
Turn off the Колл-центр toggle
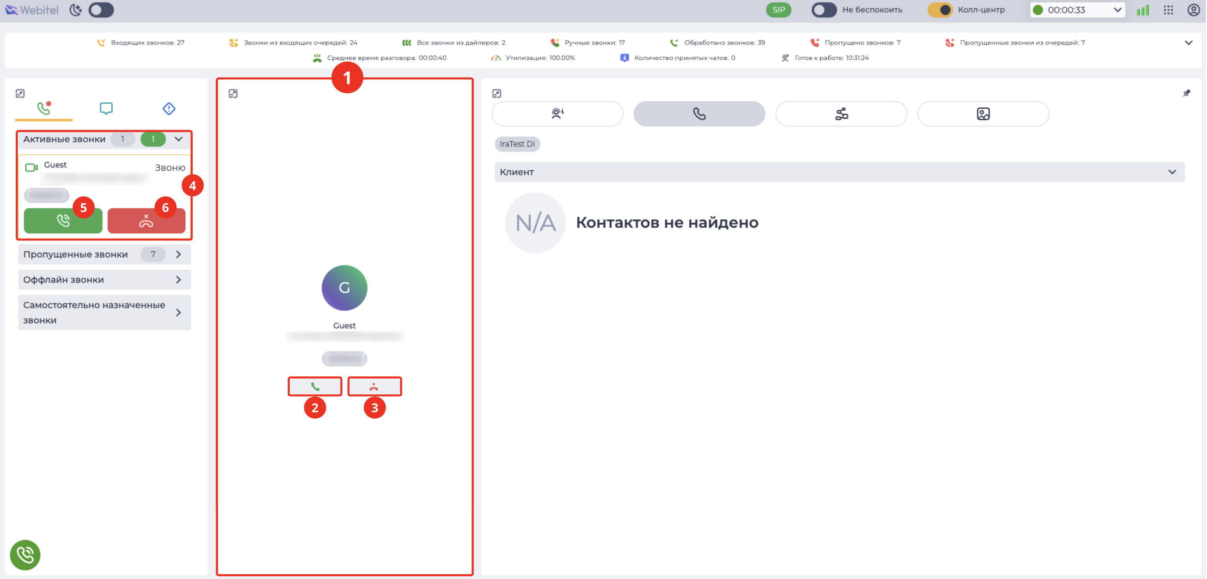pos(940,10)
